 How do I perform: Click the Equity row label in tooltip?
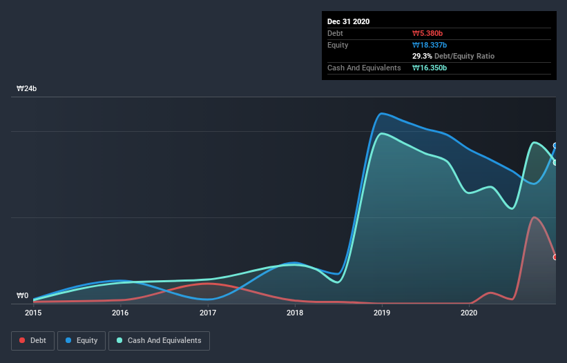point(338,45)
